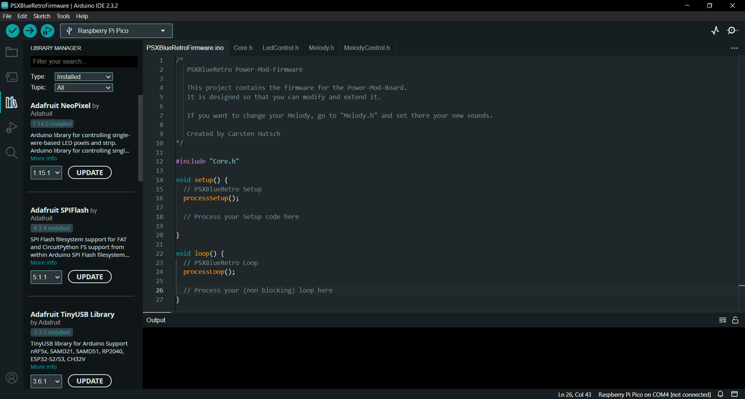This screenshot has width=745, height=399.
Task: Open the Edit menu
Action: 22,16
